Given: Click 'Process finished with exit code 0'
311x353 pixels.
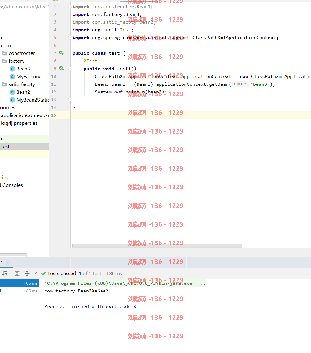Looking at the screenshot, I should 90,307.
